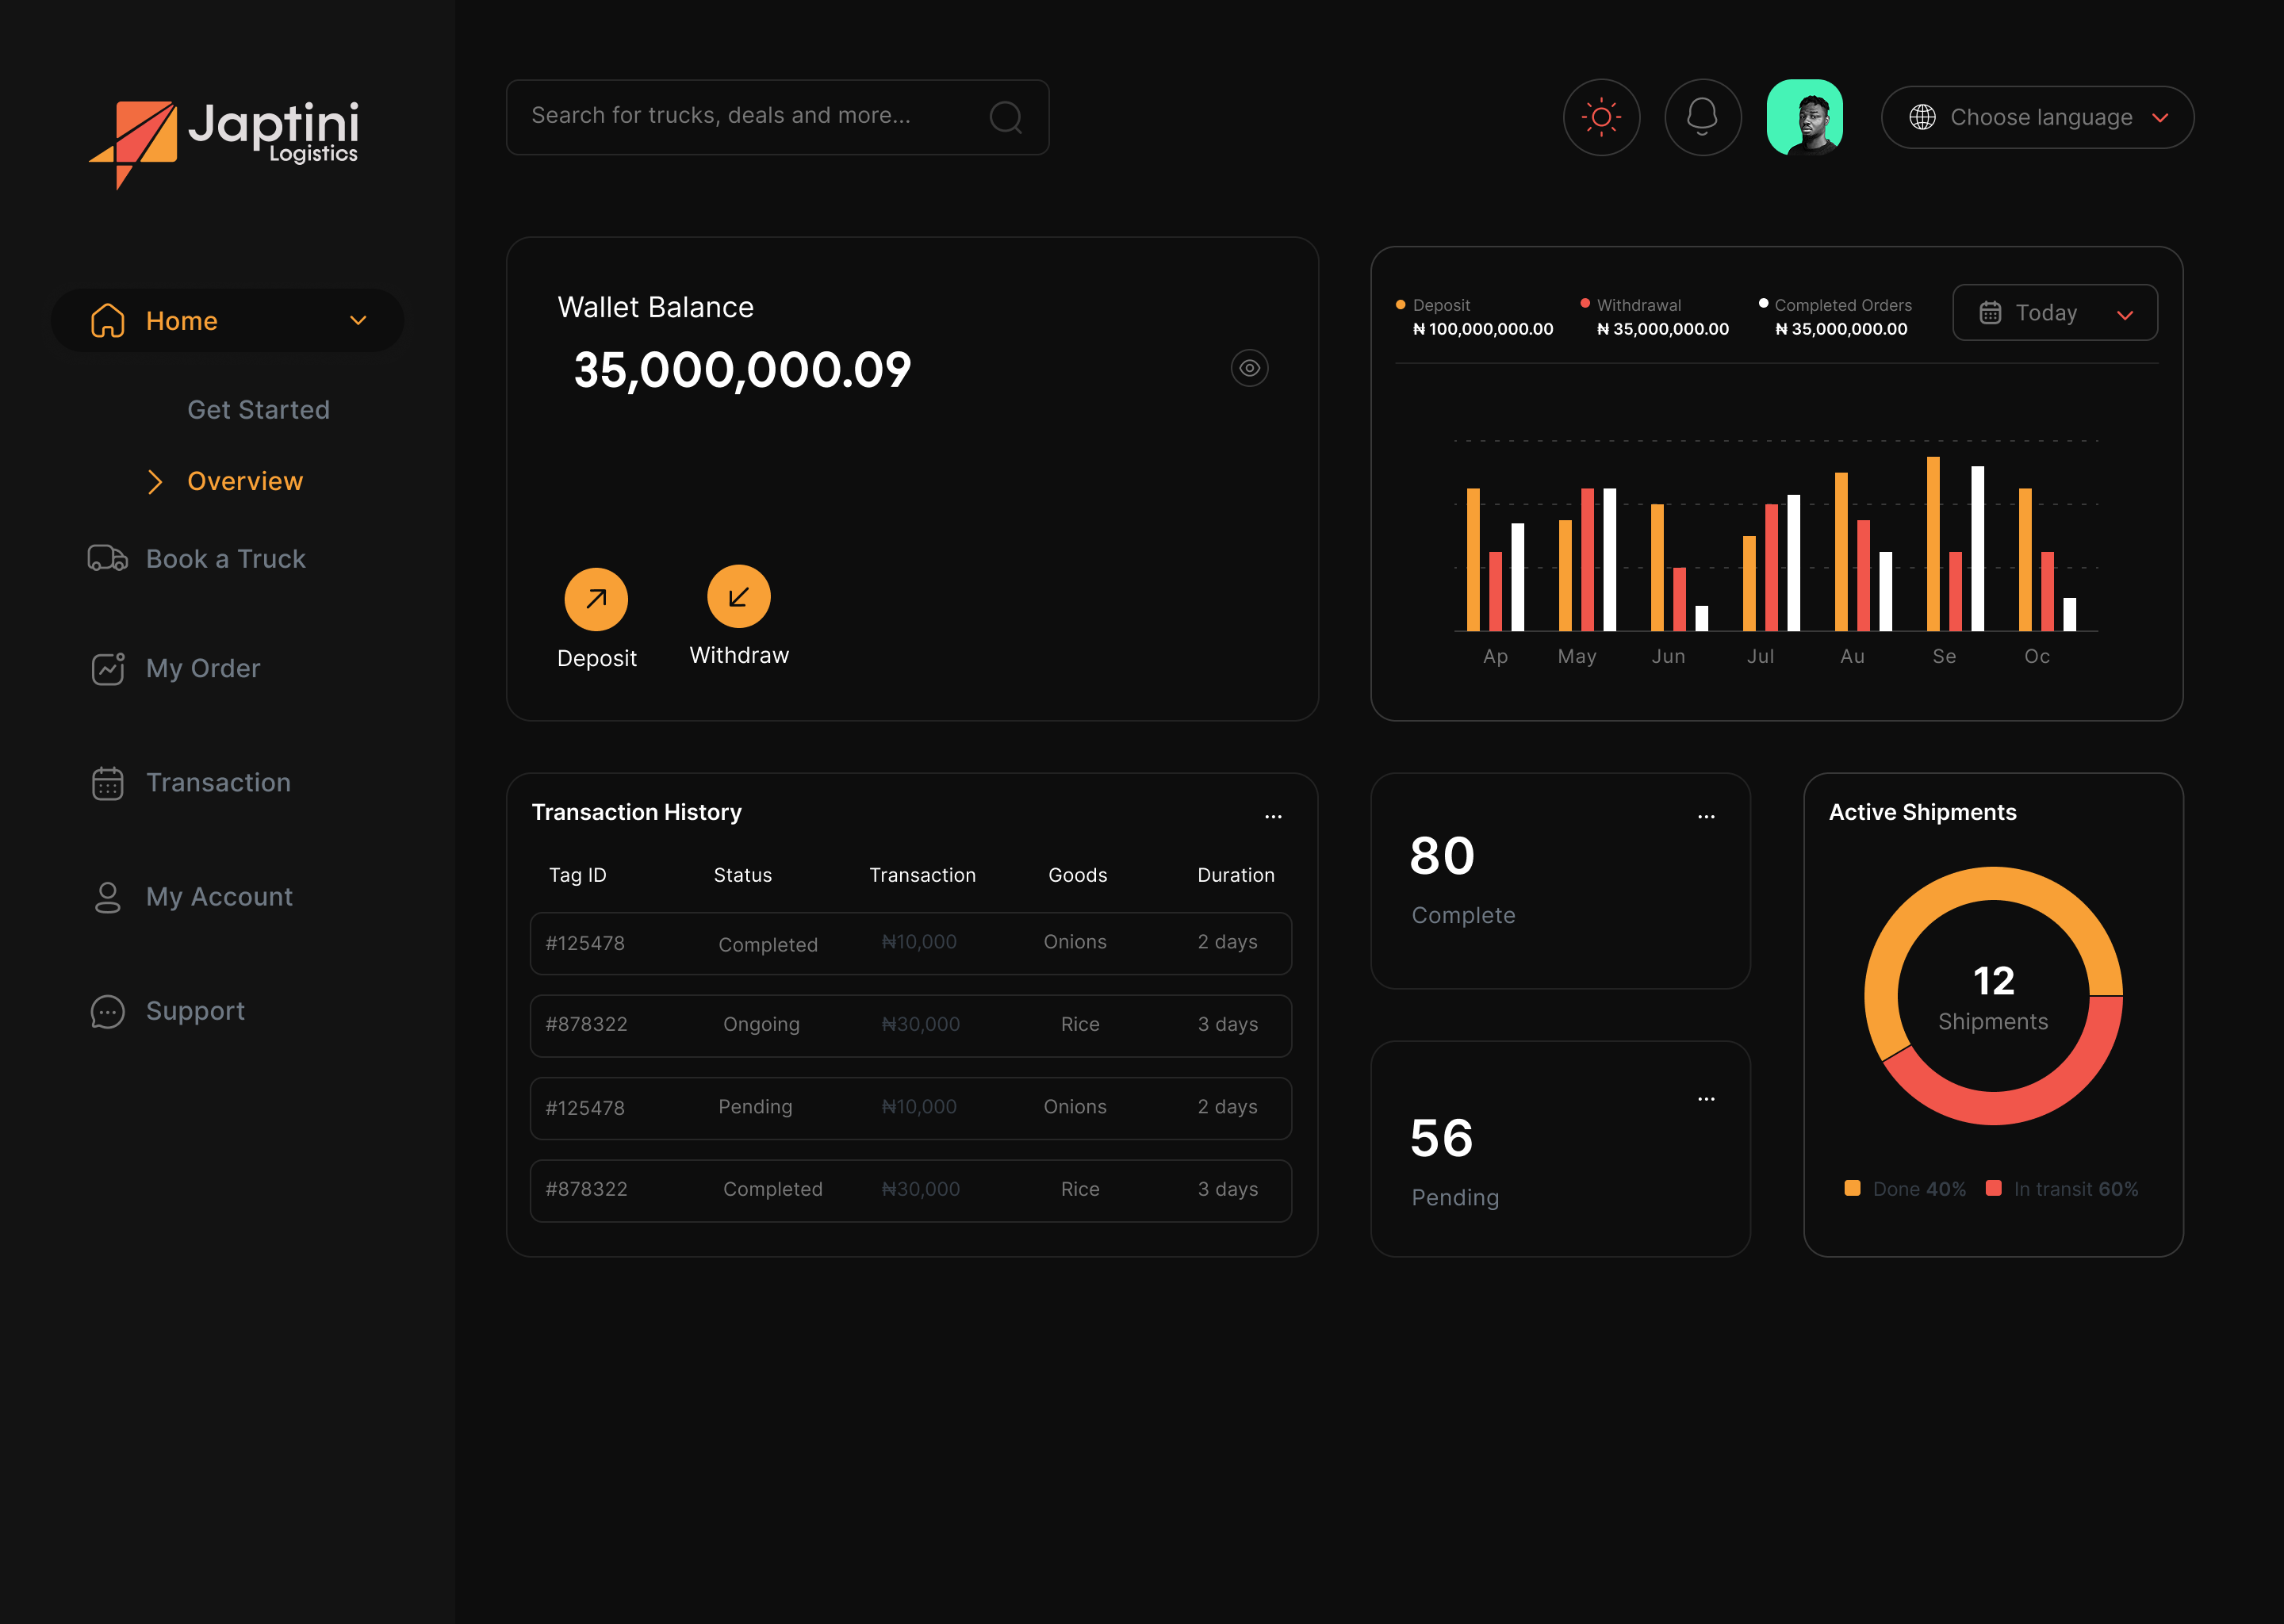Go to My Order
2284x1624 pixels.
point(203,668)
